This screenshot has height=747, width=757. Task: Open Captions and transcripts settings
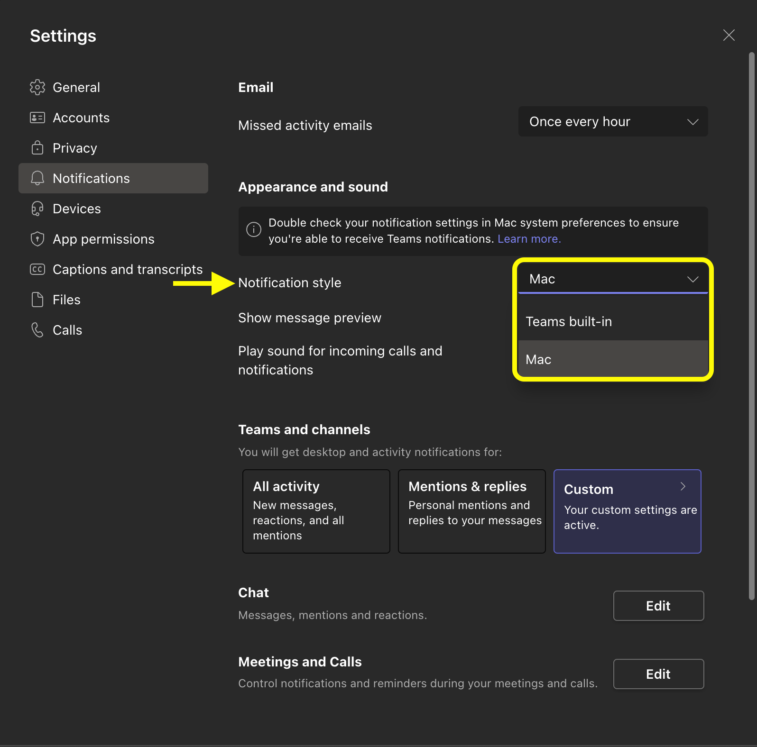[x=113, y=269]
